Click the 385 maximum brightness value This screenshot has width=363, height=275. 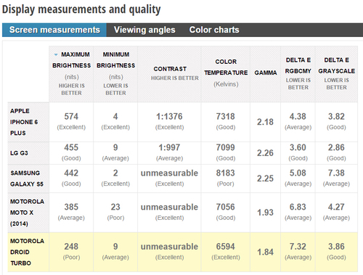pyautogui.click(x=71, y=207)
